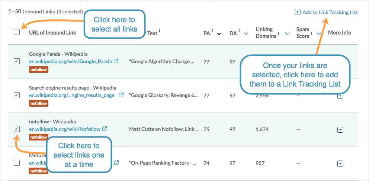The image size is (369, 181).
Task: Click the Add to Link Tracking List link
Action: [330, 12]
